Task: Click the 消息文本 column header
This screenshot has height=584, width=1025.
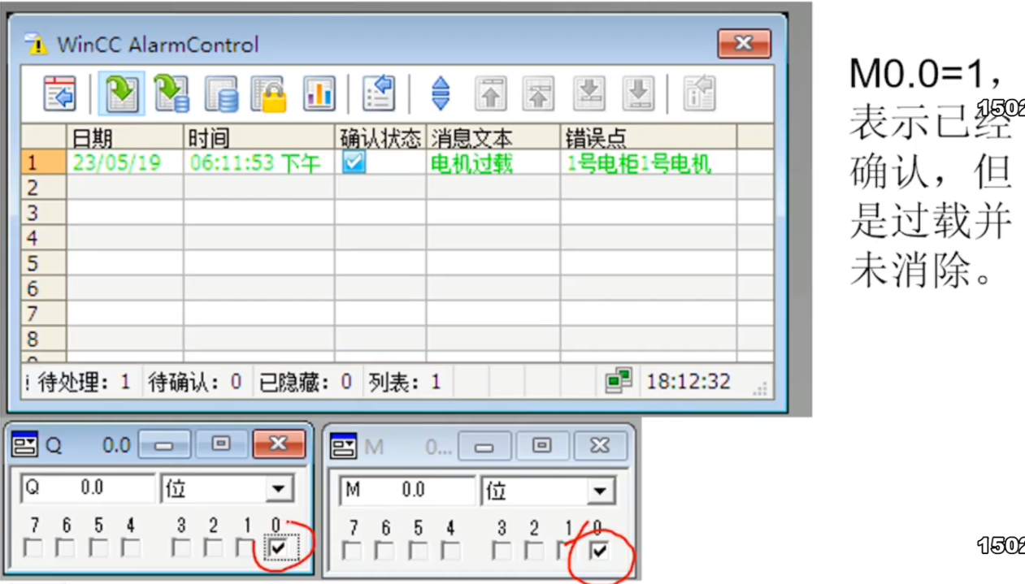Action: point(493,136)
